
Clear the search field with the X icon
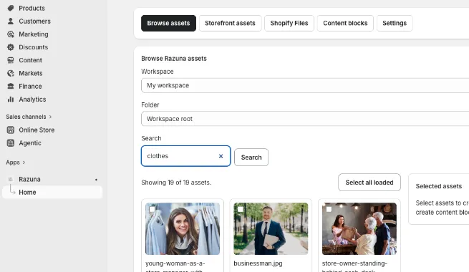221,156
